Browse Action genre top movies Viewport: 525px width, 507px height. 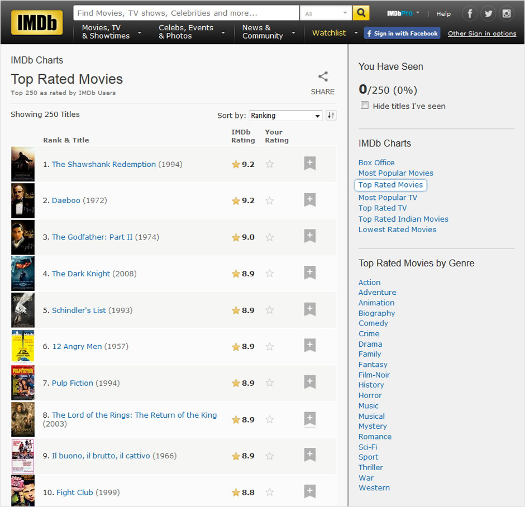tap(369, 283)
